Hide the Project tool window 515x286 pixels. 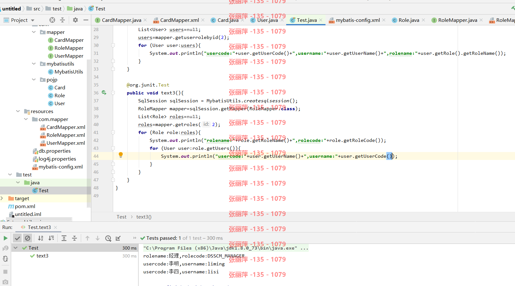click(x=86, y=20)
